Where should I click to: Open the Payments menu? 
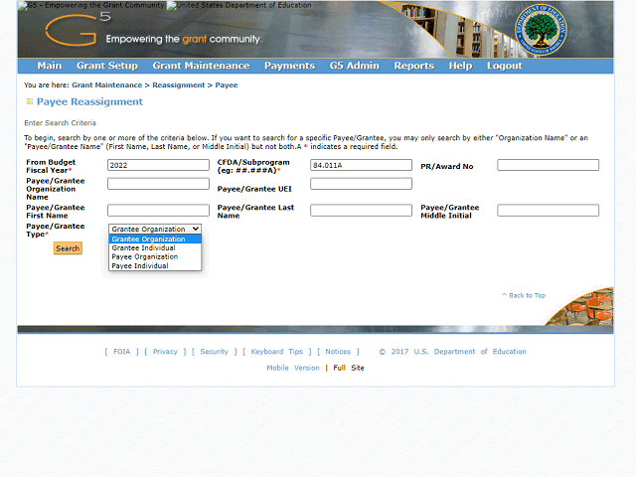[289, 67]
